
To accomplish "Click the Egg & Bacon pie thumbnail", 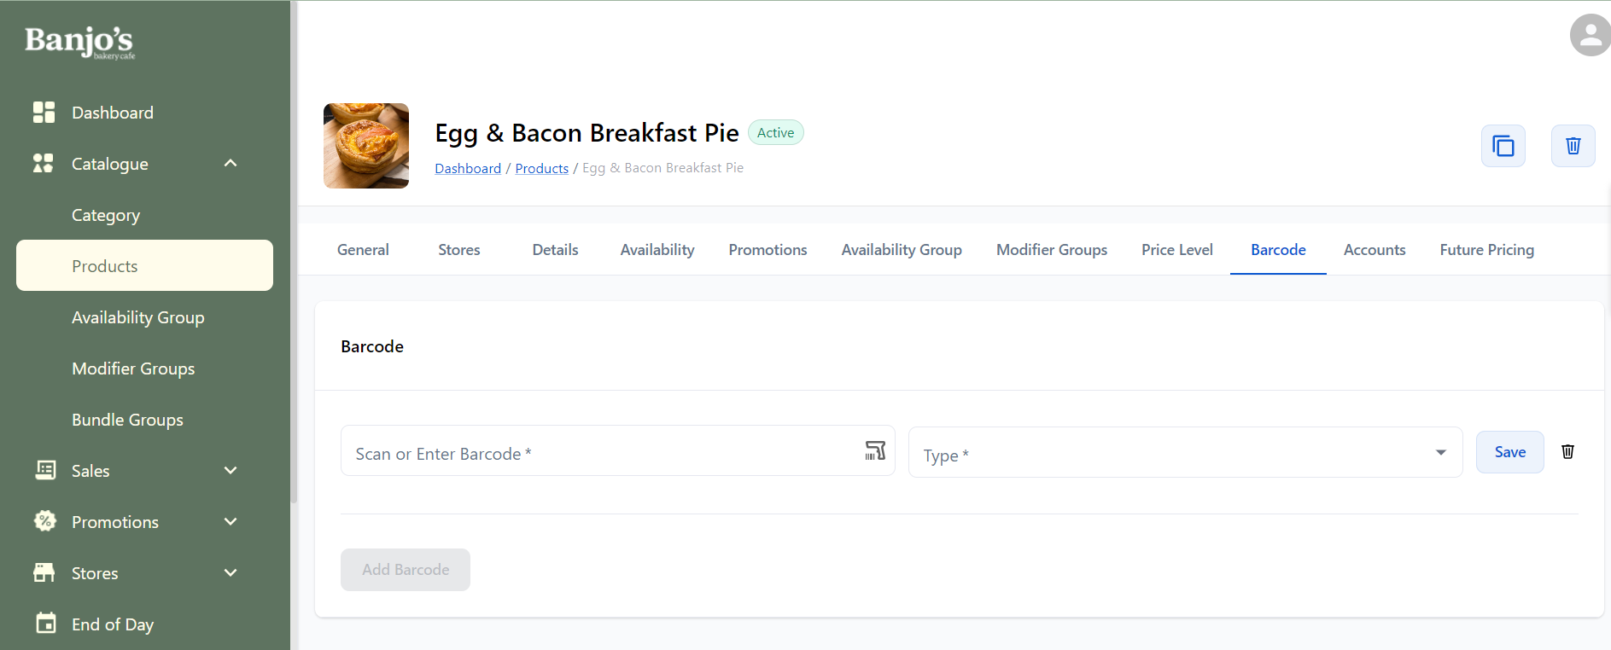I will pos(366,146).
